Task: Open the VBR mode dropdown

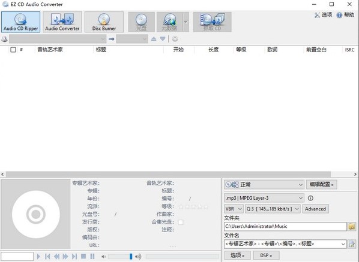Action: pyautogui.click(x=234, y=209)
